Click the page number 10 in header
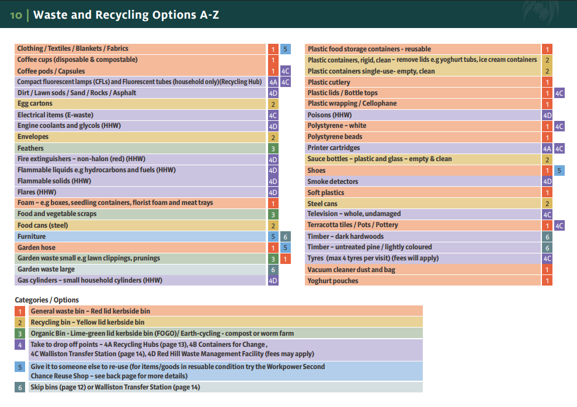Viewport: 577px width, 407px height. 16,15
